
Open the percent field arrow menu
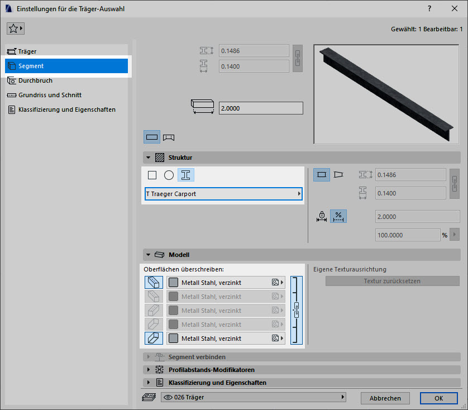pyautogui.click(x=455, y=235)
